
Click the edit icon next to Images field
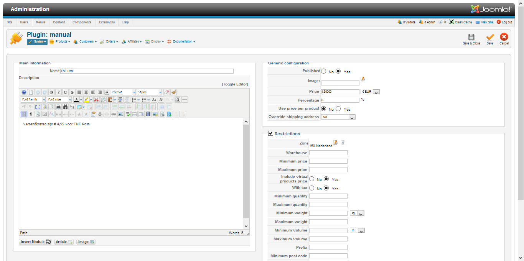coord(363,79)
